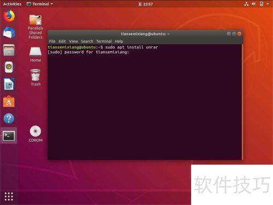Open the battery status icon in top bar
The height and width of the screenshot is (205, 273).
(x=262, y=4)
